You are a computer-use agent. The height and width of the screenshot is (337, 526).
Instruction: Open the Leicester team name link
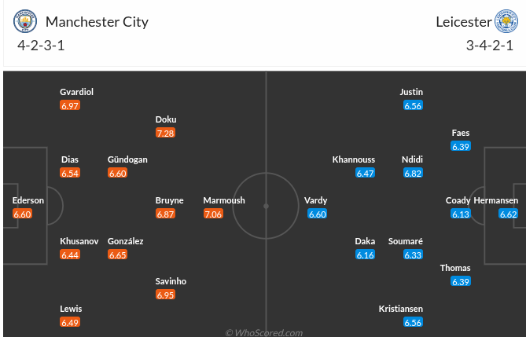463,21
